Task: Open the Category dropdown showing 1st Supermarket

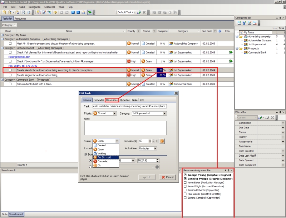Action: point(164,113)
